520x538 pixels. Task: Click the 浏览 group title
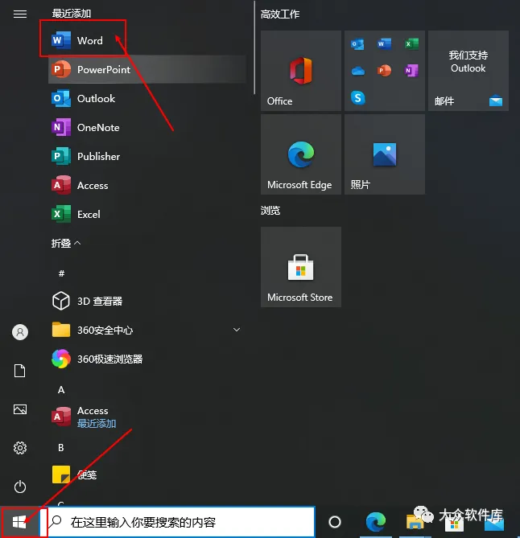(270, 211)
